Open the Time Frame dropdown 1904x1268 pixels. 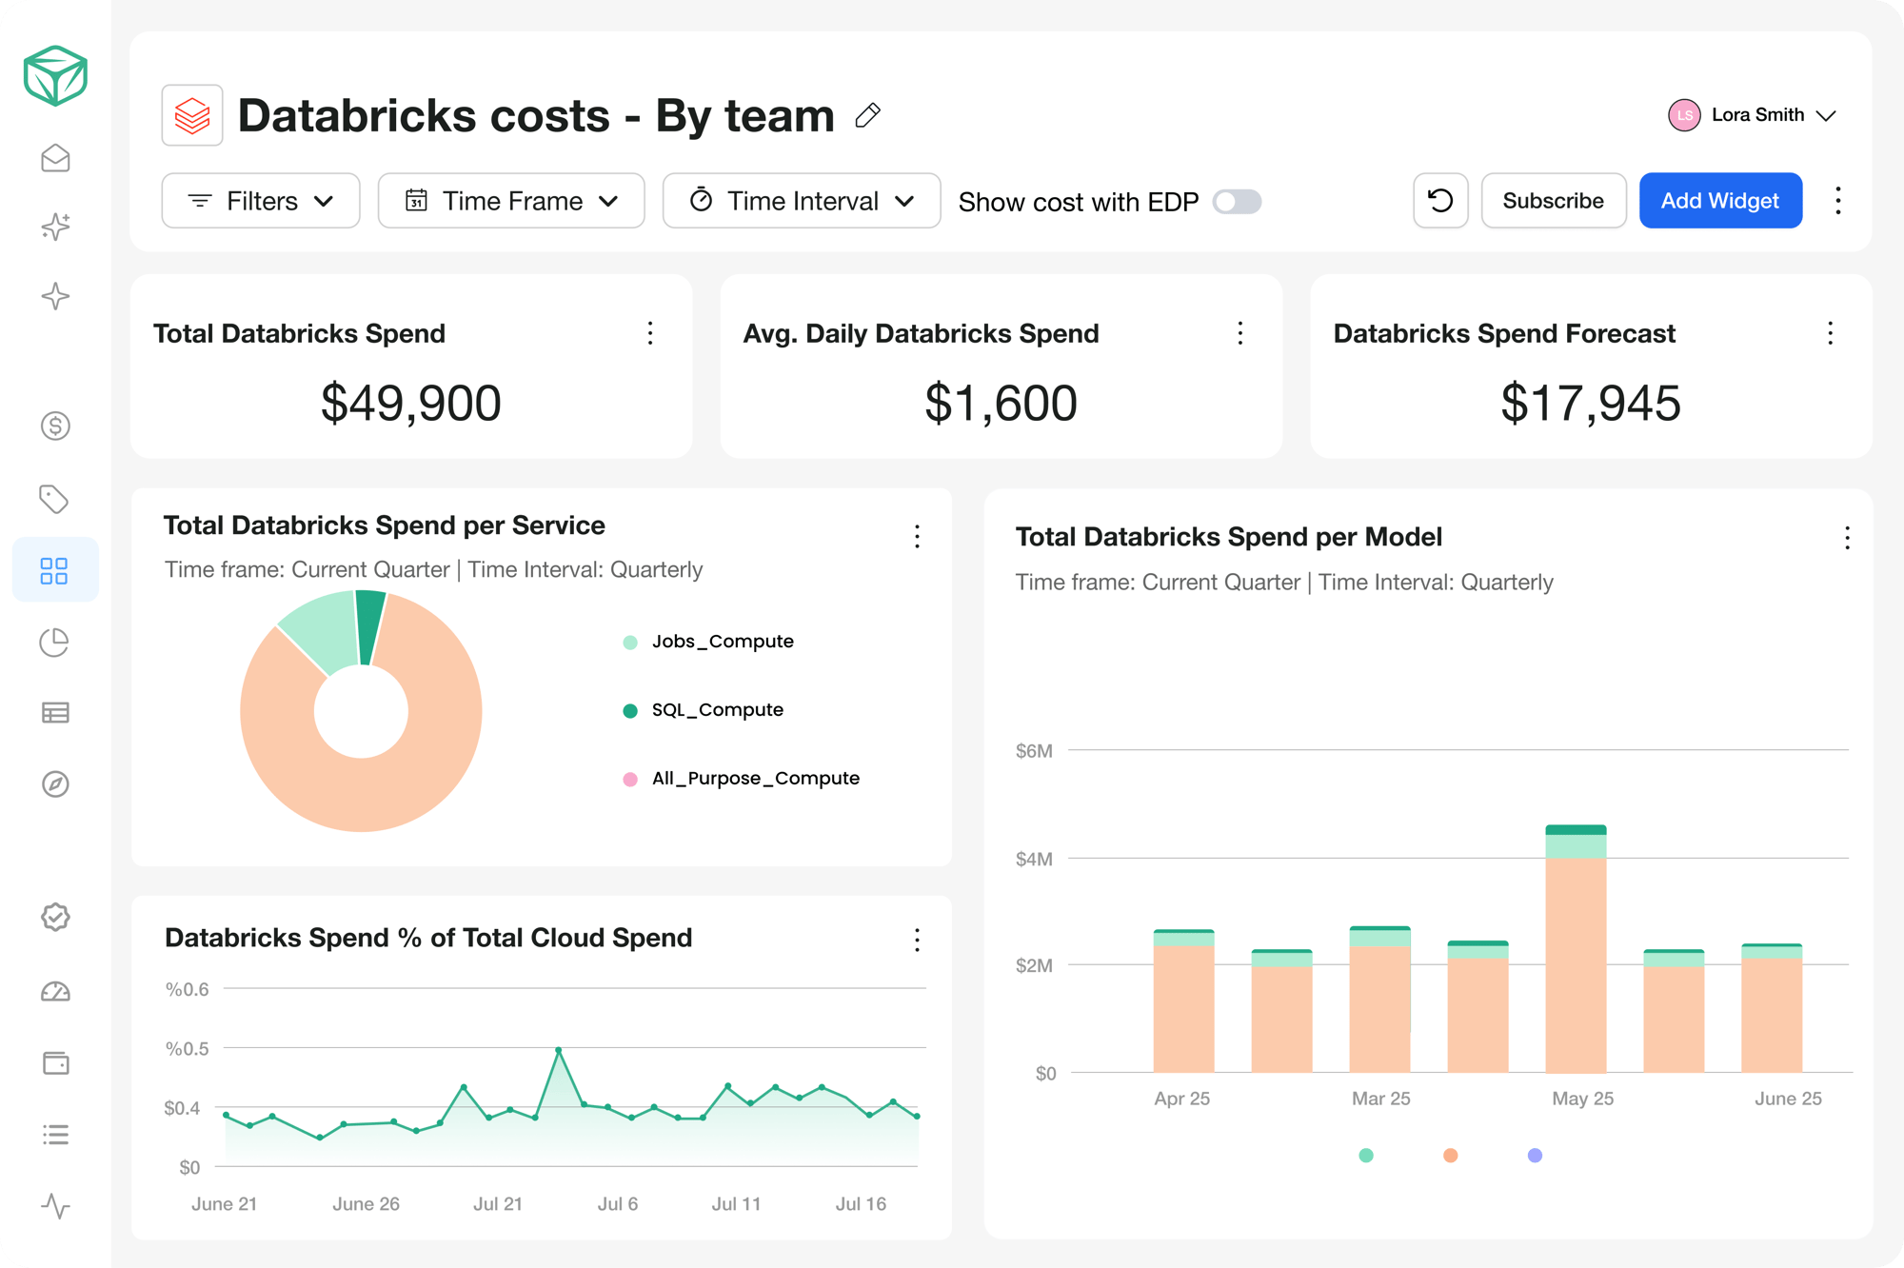pos(511,201)
